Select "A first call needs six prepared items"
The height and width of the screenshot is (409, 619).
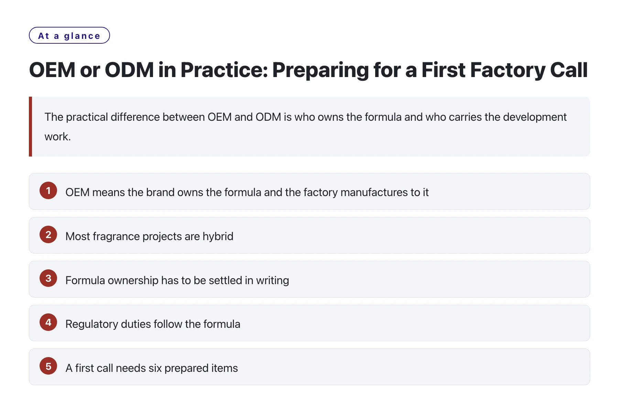(309, 367)
